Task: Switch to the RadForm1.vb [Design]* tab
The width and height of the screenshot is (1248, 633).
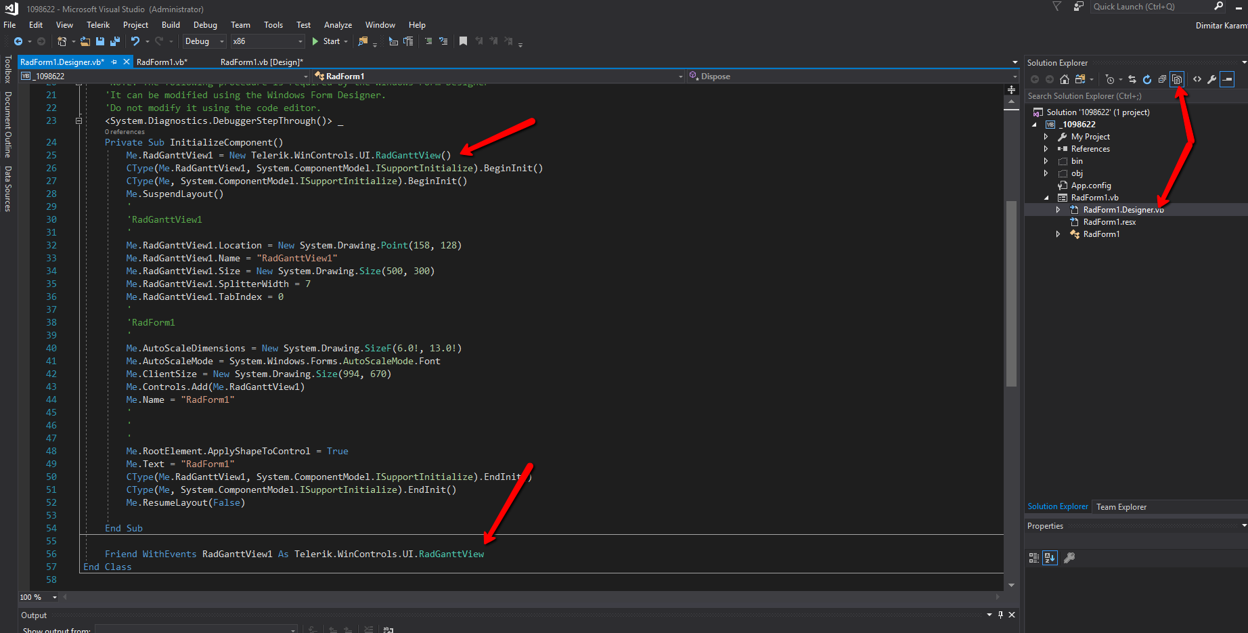Action: pyautogui.click(x=261, y=62)
